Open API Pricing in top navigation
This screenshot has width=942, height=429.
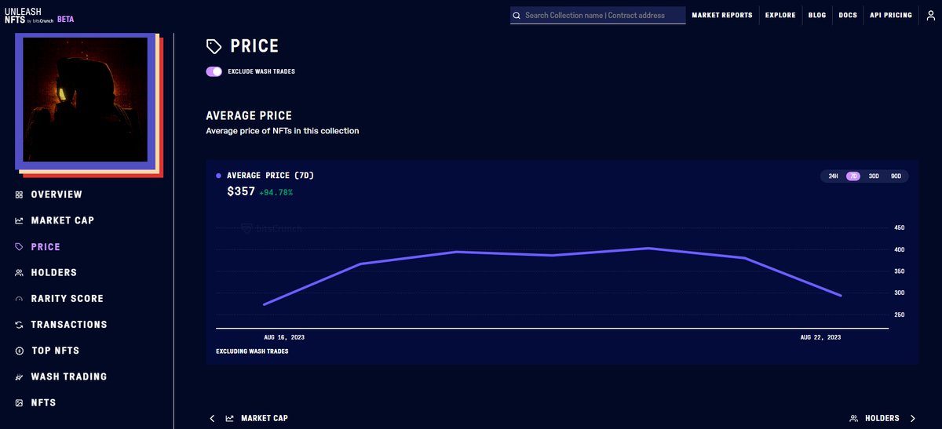891,16
